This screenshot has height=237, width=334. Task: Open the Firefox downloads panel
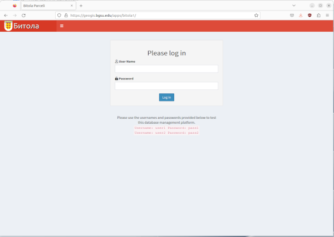(301, 16)
